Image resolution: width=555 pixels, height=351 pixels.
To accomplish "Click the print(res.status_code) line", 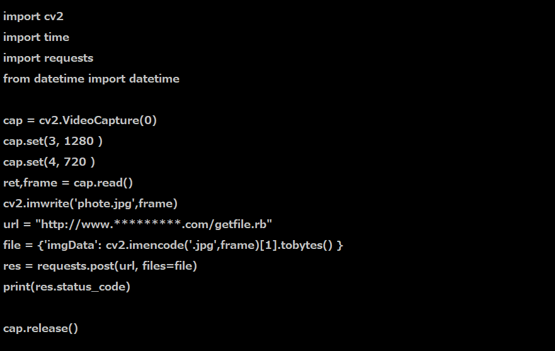I will pos(66,287).
